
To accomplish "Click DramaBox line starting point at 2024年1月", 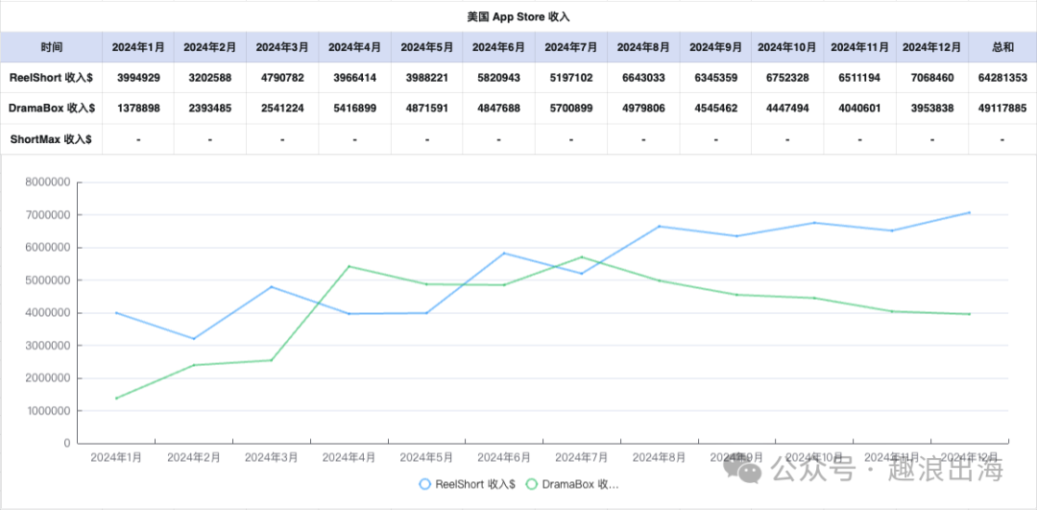I will pyautogui.click(x=116, y=399).
